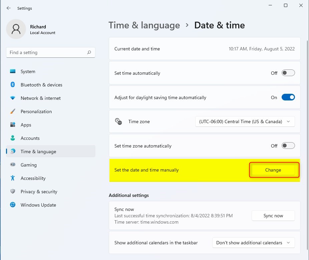Open Network & internet Wi-Fi icon
Viewport: 309px width, 260px height.
(13, 98)
